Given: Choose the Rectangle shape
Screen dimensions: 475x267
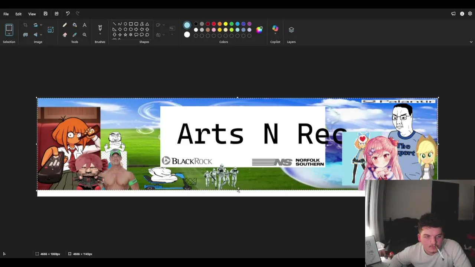Looking at the screenshot, I should pyautogui.click(x=131, y=24).
